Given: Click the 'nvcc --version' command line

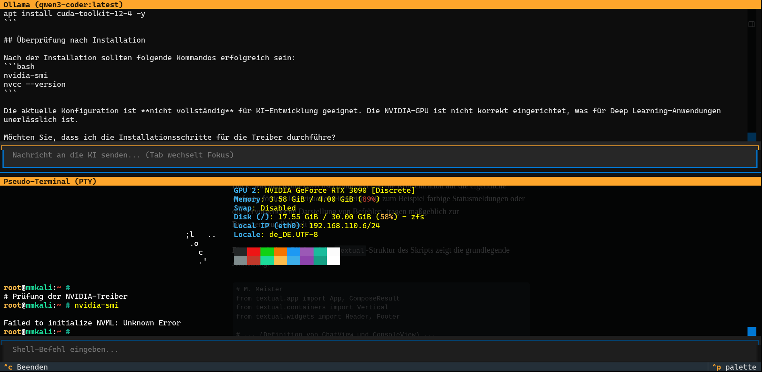Looking at the screenshot, I should tap(35, 84).
